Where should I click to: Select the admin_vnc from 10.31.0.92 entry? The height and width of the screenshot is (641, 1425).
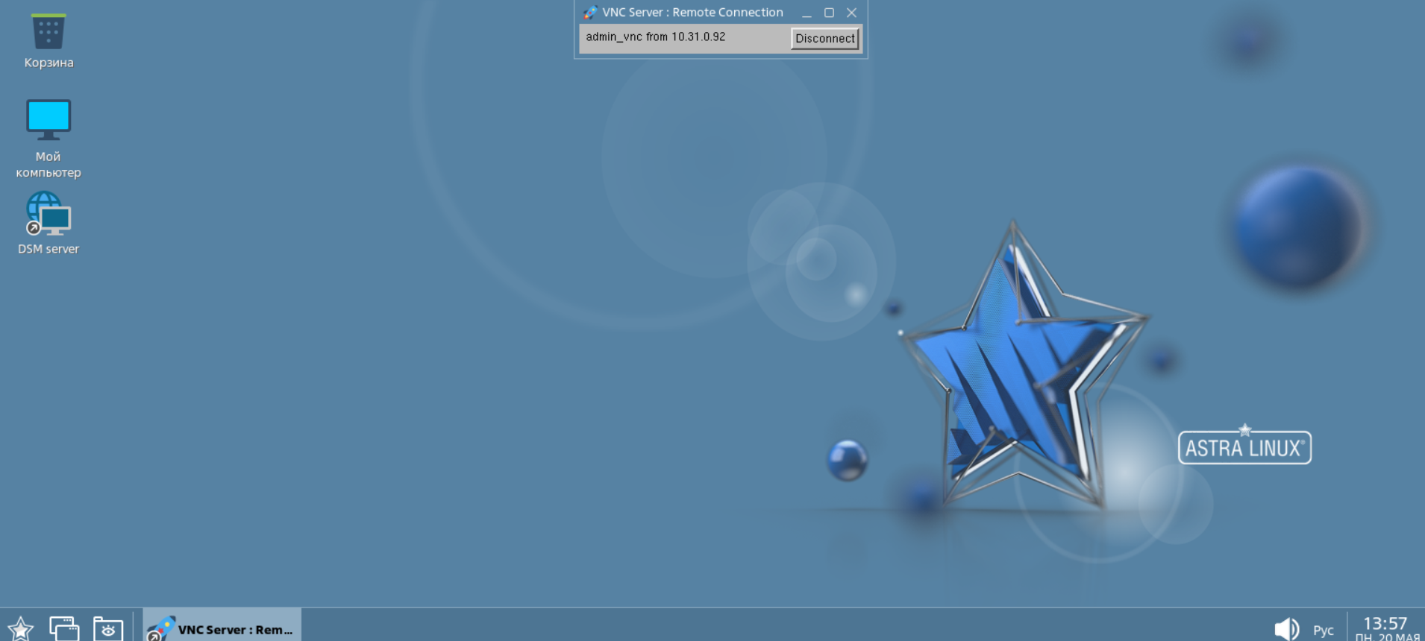click(655, 37)
